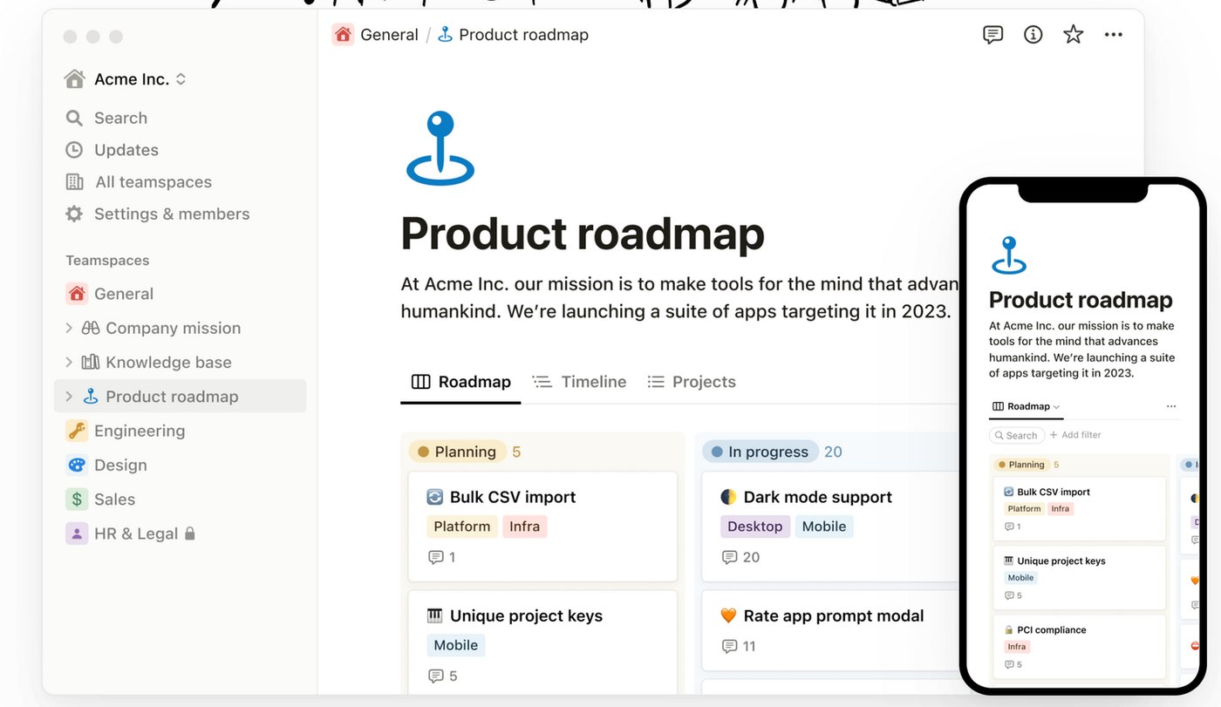Open All teamspaces in sidebar

click(153, 182)
